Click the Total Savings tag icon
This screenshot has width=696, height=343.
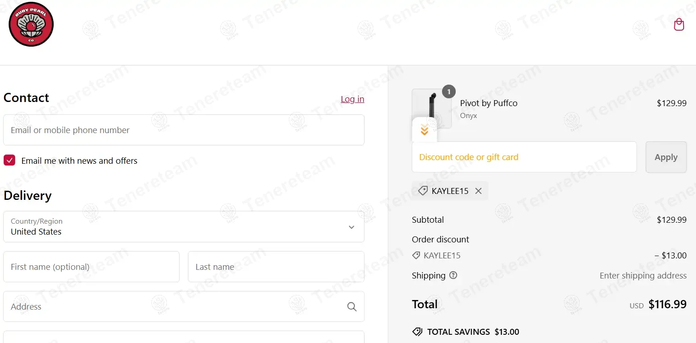417,332
